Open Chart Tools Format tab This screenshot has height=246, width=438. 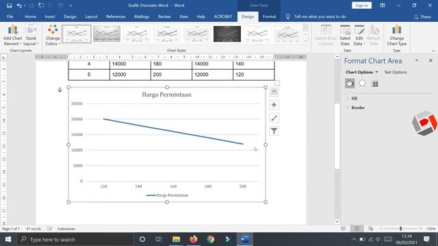tap(269, 16)
